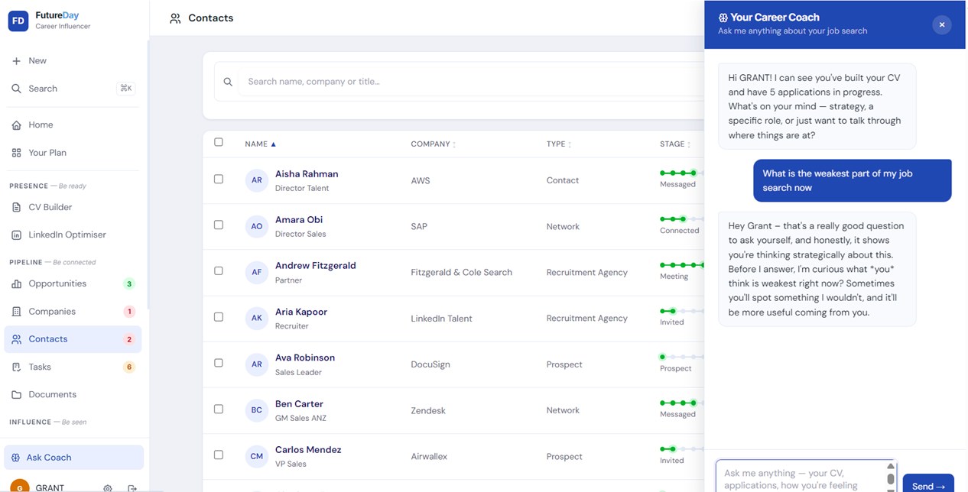This screenshot has height=492, width=968.
Task: Click Aria Kapoor's AK avatar
Action: pyautogui.click(x=257, y=319)
